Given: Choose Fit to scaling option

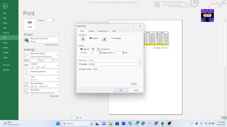Looking at the screenshot, I should [81, 53].
